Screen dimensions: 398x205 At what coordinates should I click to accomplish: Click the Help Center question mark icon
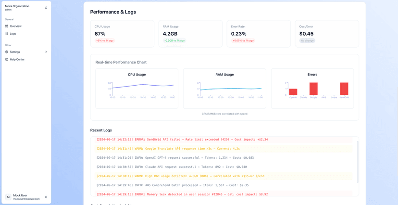click(7, 60)
